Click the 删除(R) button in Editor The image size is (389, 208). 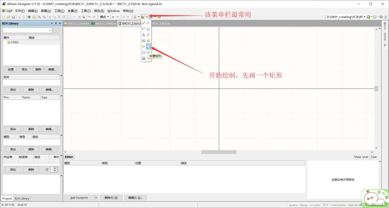(x=111, y=198)
